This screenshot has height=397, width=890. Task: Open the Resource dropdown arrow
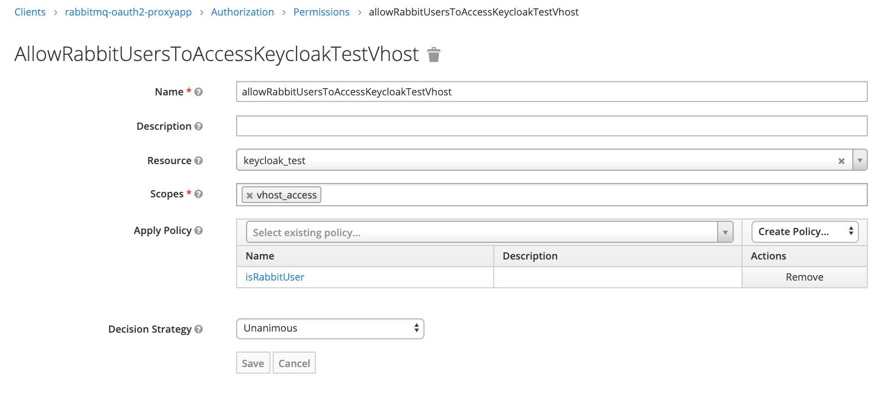tap(860, 160)
